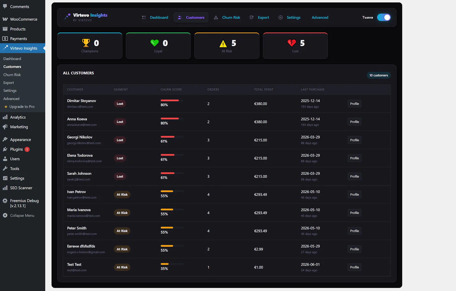This screenshot has height=291, width=456.
Task: Click the 2026-06-01 last purchase date
Action: coord(310,265)
